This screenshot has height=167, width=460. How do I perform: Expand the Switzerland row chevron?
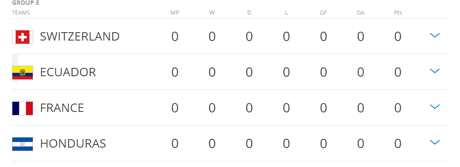tap(434, 35)
